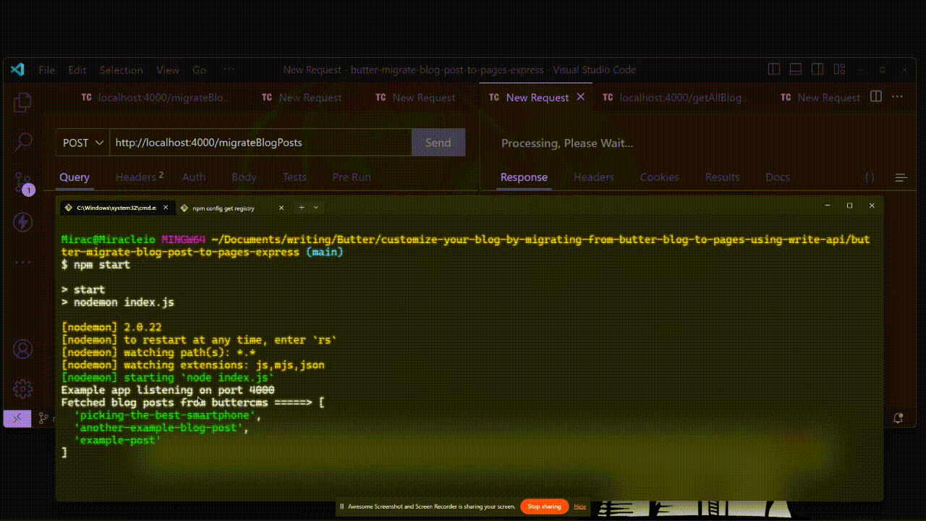The height and width of the screenshot is (521, 926).
Task: Open Customize Layout icon in title bar
Action: [839, 69]
